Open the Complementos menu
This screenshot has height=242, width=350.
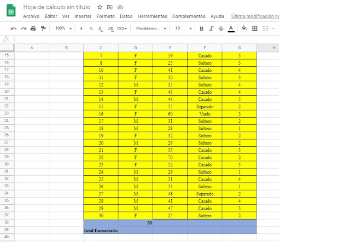pyautogui.click(x=189, y=16)
